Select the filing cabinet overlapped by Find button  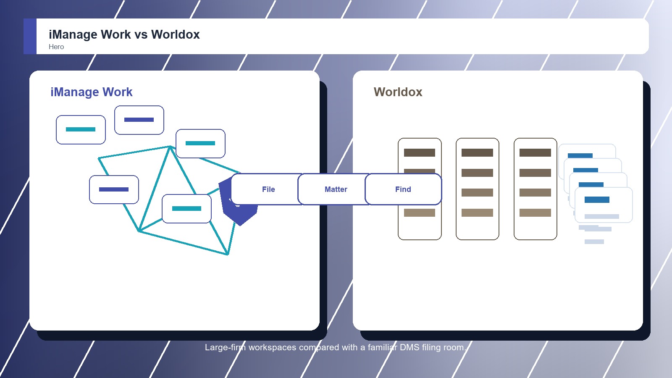420,189
